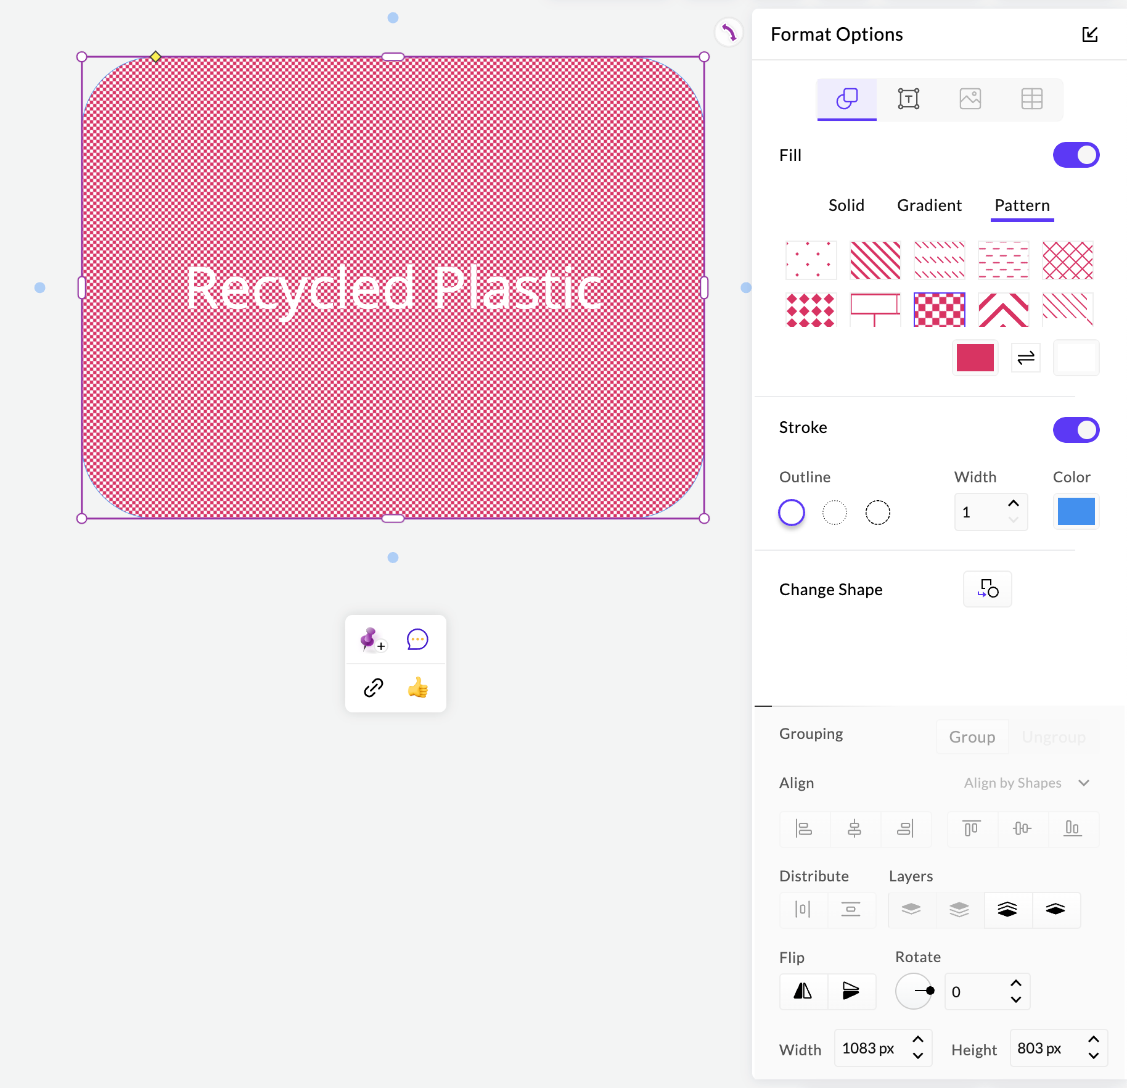Open the Table format tab
Image resolution: width=1127 pixels, height=1088 pixels.
click(1031, 99)
